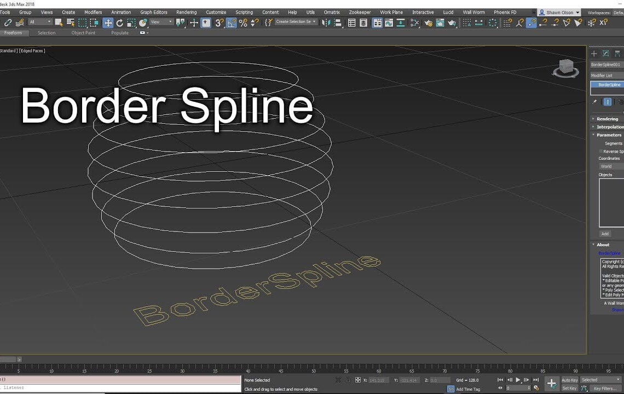Screen dimensions: 624x394
Task: Turn on Auto Key mode
Action: [569, 380]
